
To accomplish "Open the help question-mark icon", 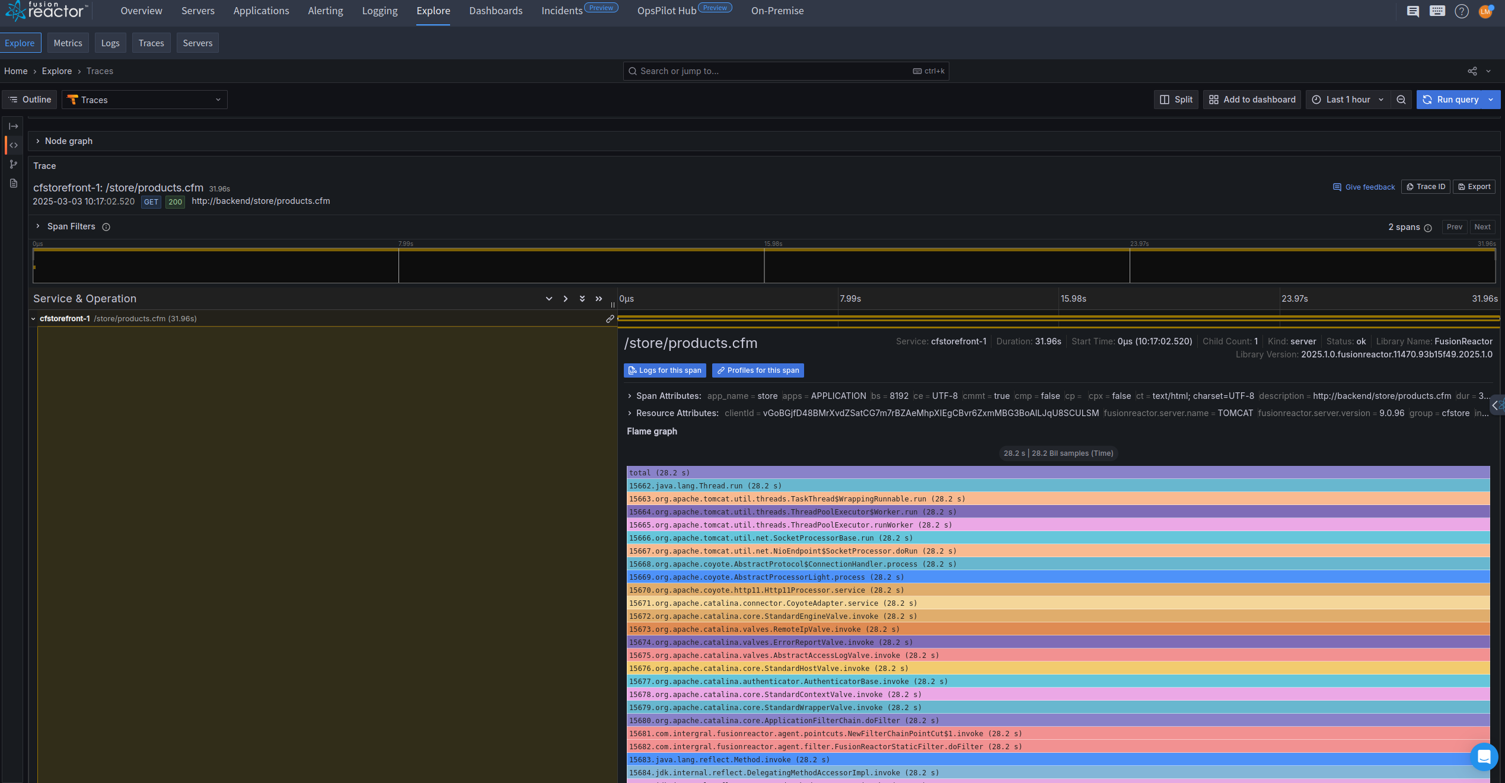I will (x=1462, y=11).
